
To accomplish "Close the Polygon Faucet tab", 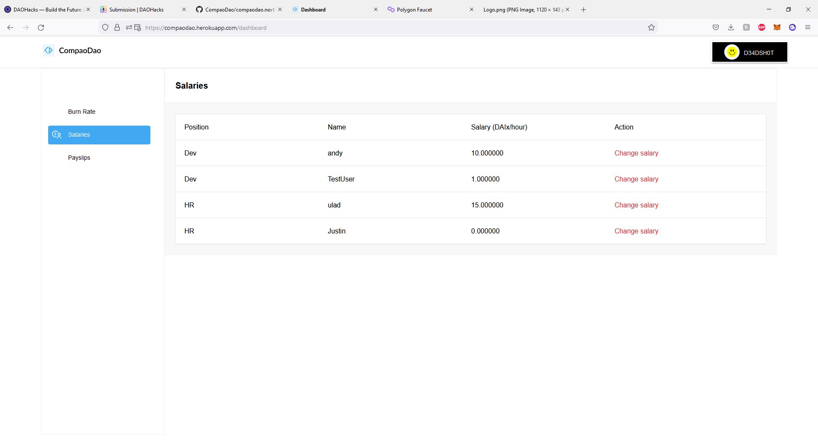I will click(x=472, y=9).
